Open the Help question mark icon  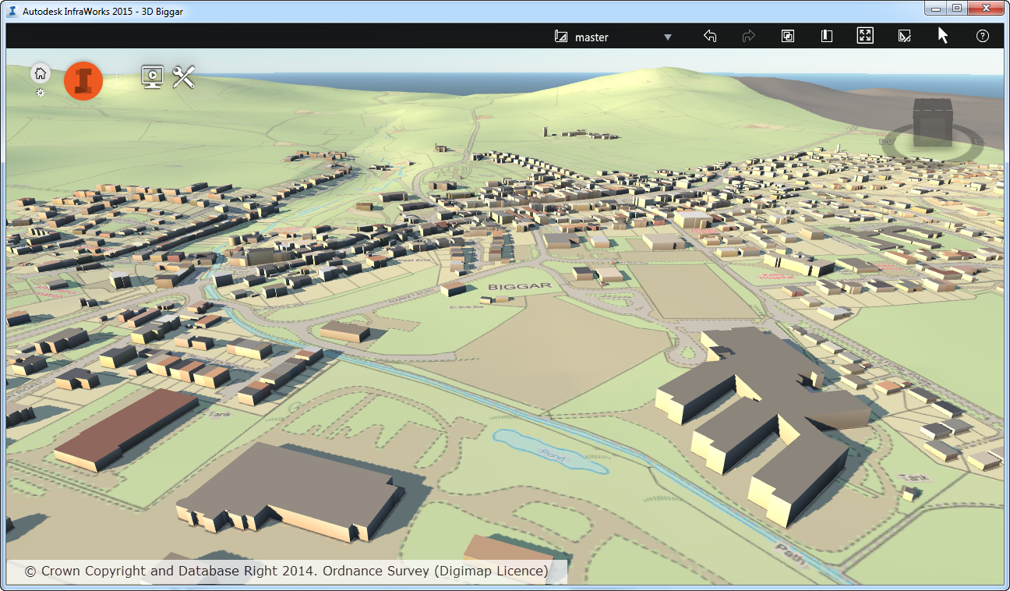pyautogui.click(x=982, y=36)
